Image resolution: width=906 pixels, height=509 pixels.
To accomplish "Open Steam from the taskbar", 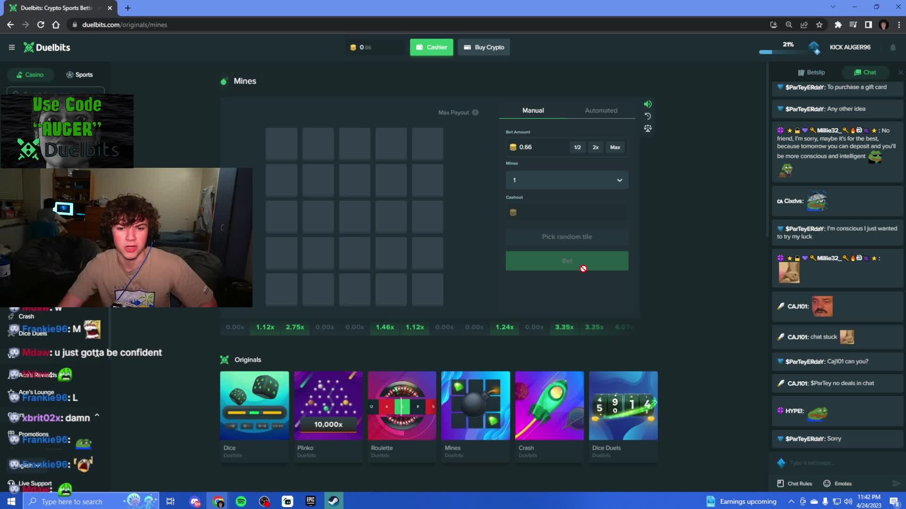I will pyautogui.click(x=334, y=501).
